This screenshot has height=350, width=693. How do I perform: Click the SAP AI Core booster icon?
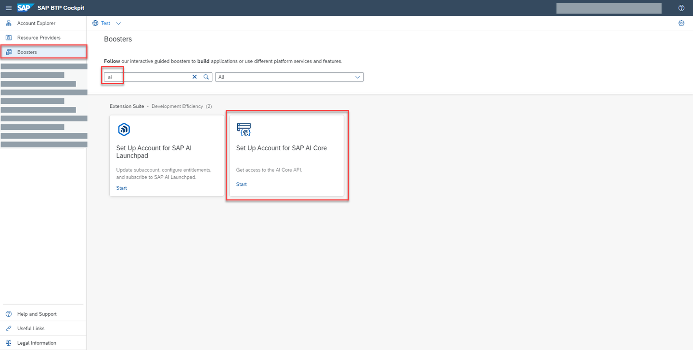(244, 129)
